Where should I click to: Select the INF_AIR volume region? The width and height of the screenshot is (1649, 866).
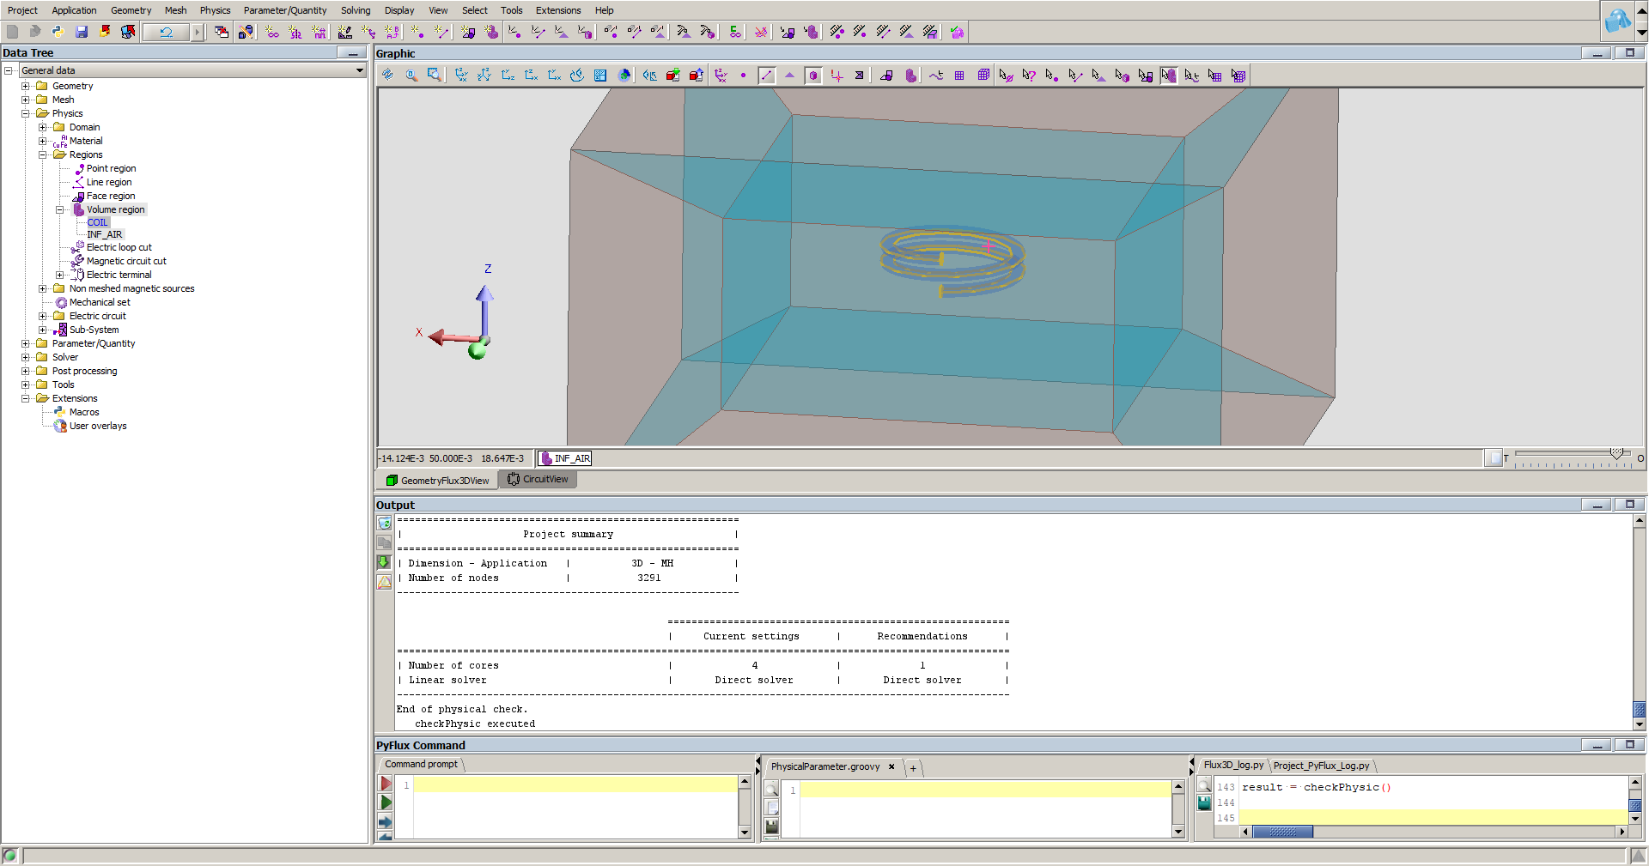point(105,234)
